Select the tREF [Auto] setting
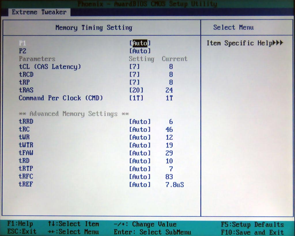295x236 pixels. point(140,185)
